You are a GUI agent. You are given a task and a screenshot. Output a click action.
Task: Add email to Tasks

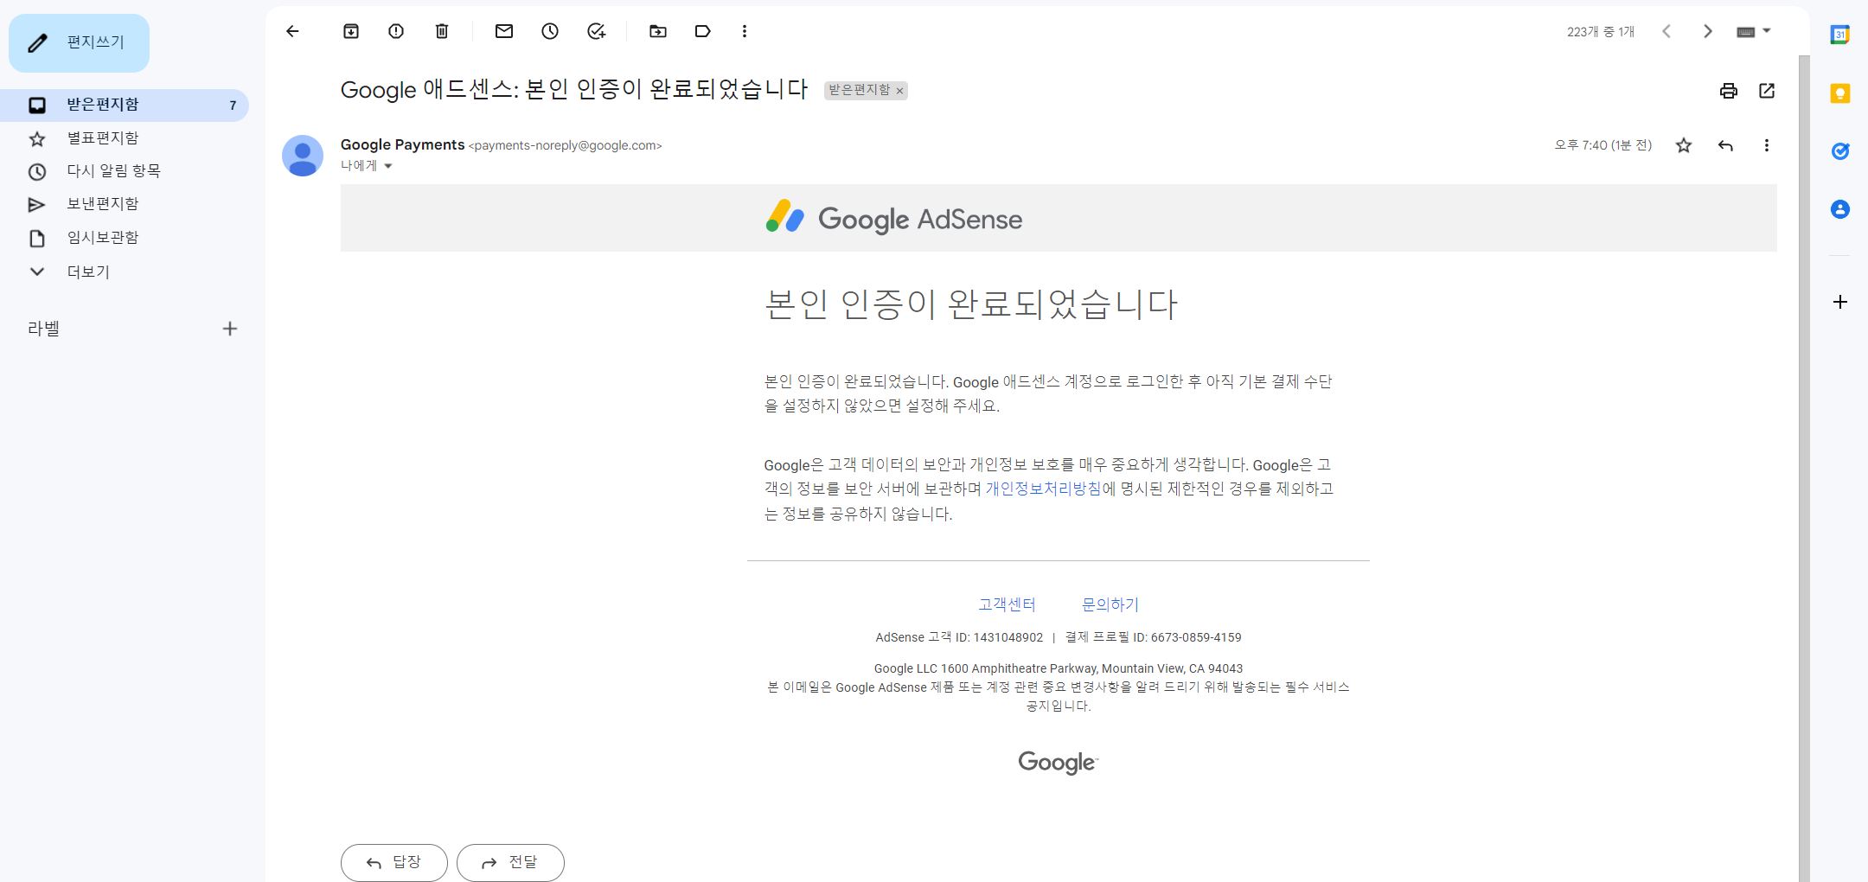[597, 32]
